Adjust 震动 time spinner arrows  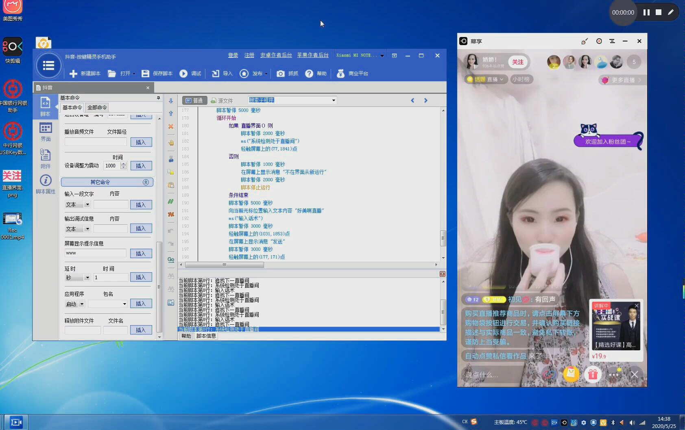pyautogui.click(x=124, y=166)
